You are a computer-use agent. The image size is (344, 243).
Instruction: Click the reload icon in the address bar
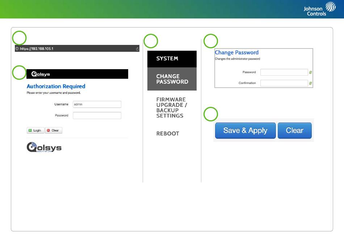tap(137, 49)
